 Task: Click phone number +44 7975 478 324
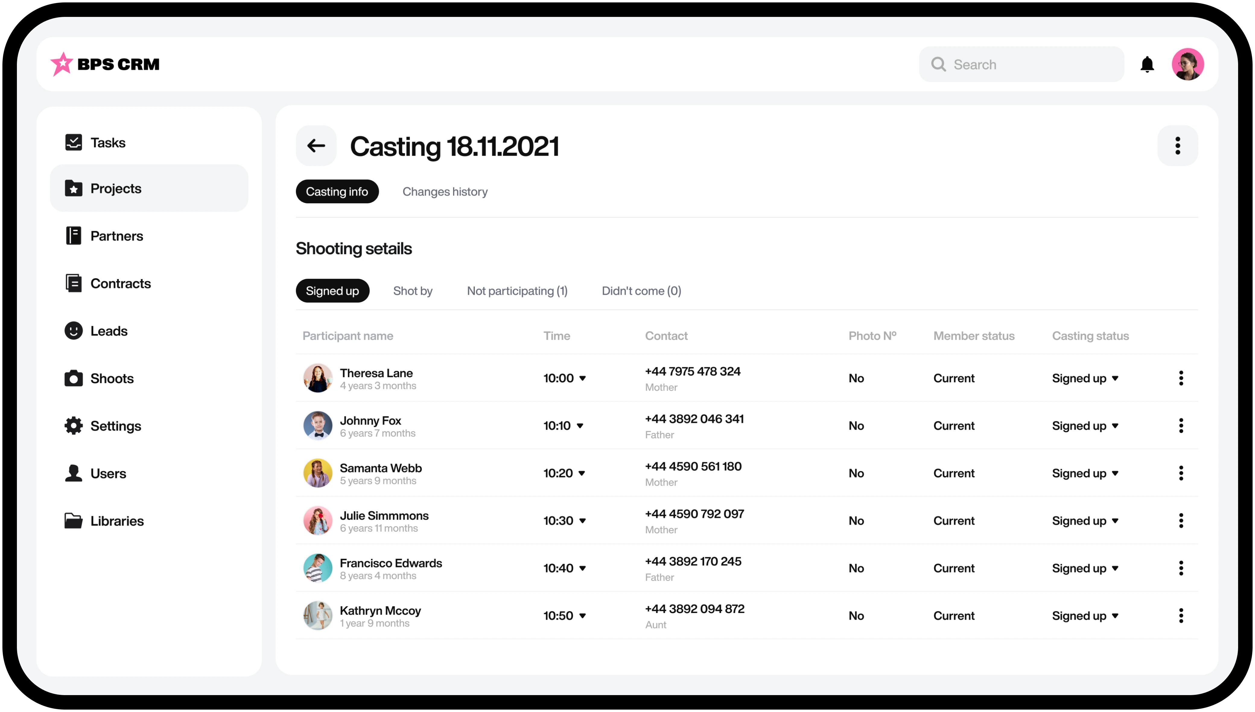692,371
